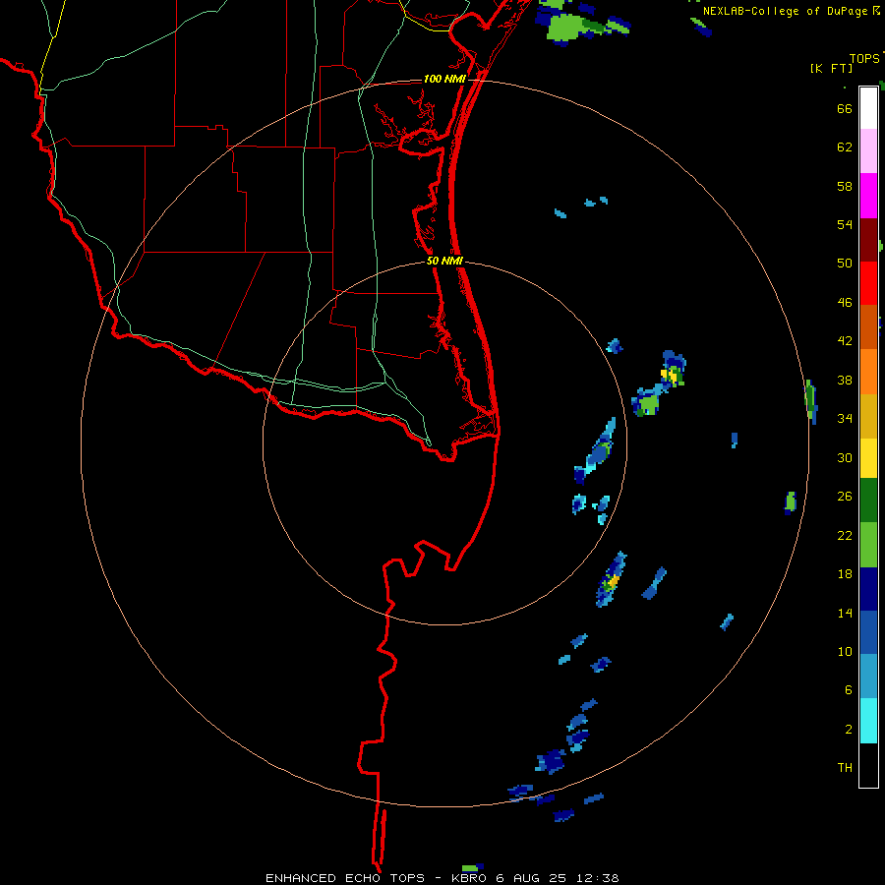Click the '12:38' timestamp at the bottom
Screen dimensions: 885x885
click(598, 878)
